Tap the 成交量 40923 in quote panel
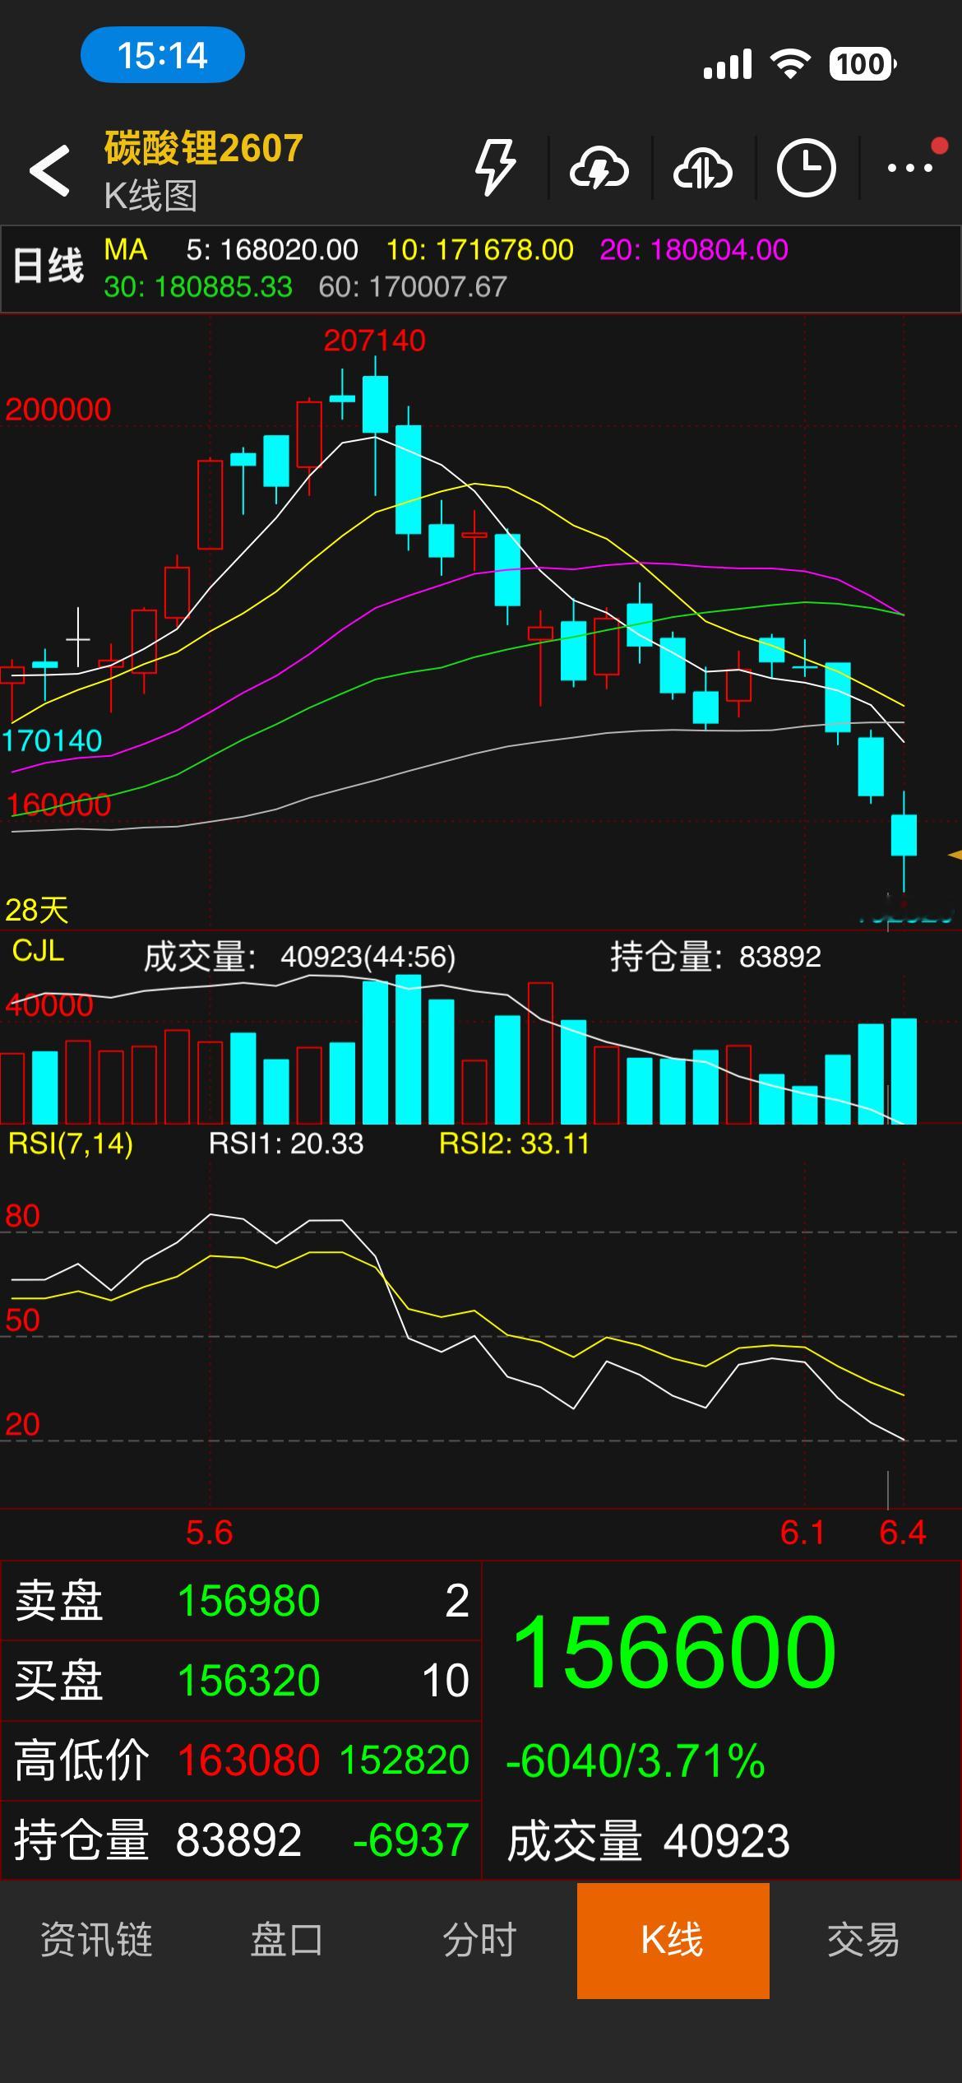 click(x=649, y=1841)
